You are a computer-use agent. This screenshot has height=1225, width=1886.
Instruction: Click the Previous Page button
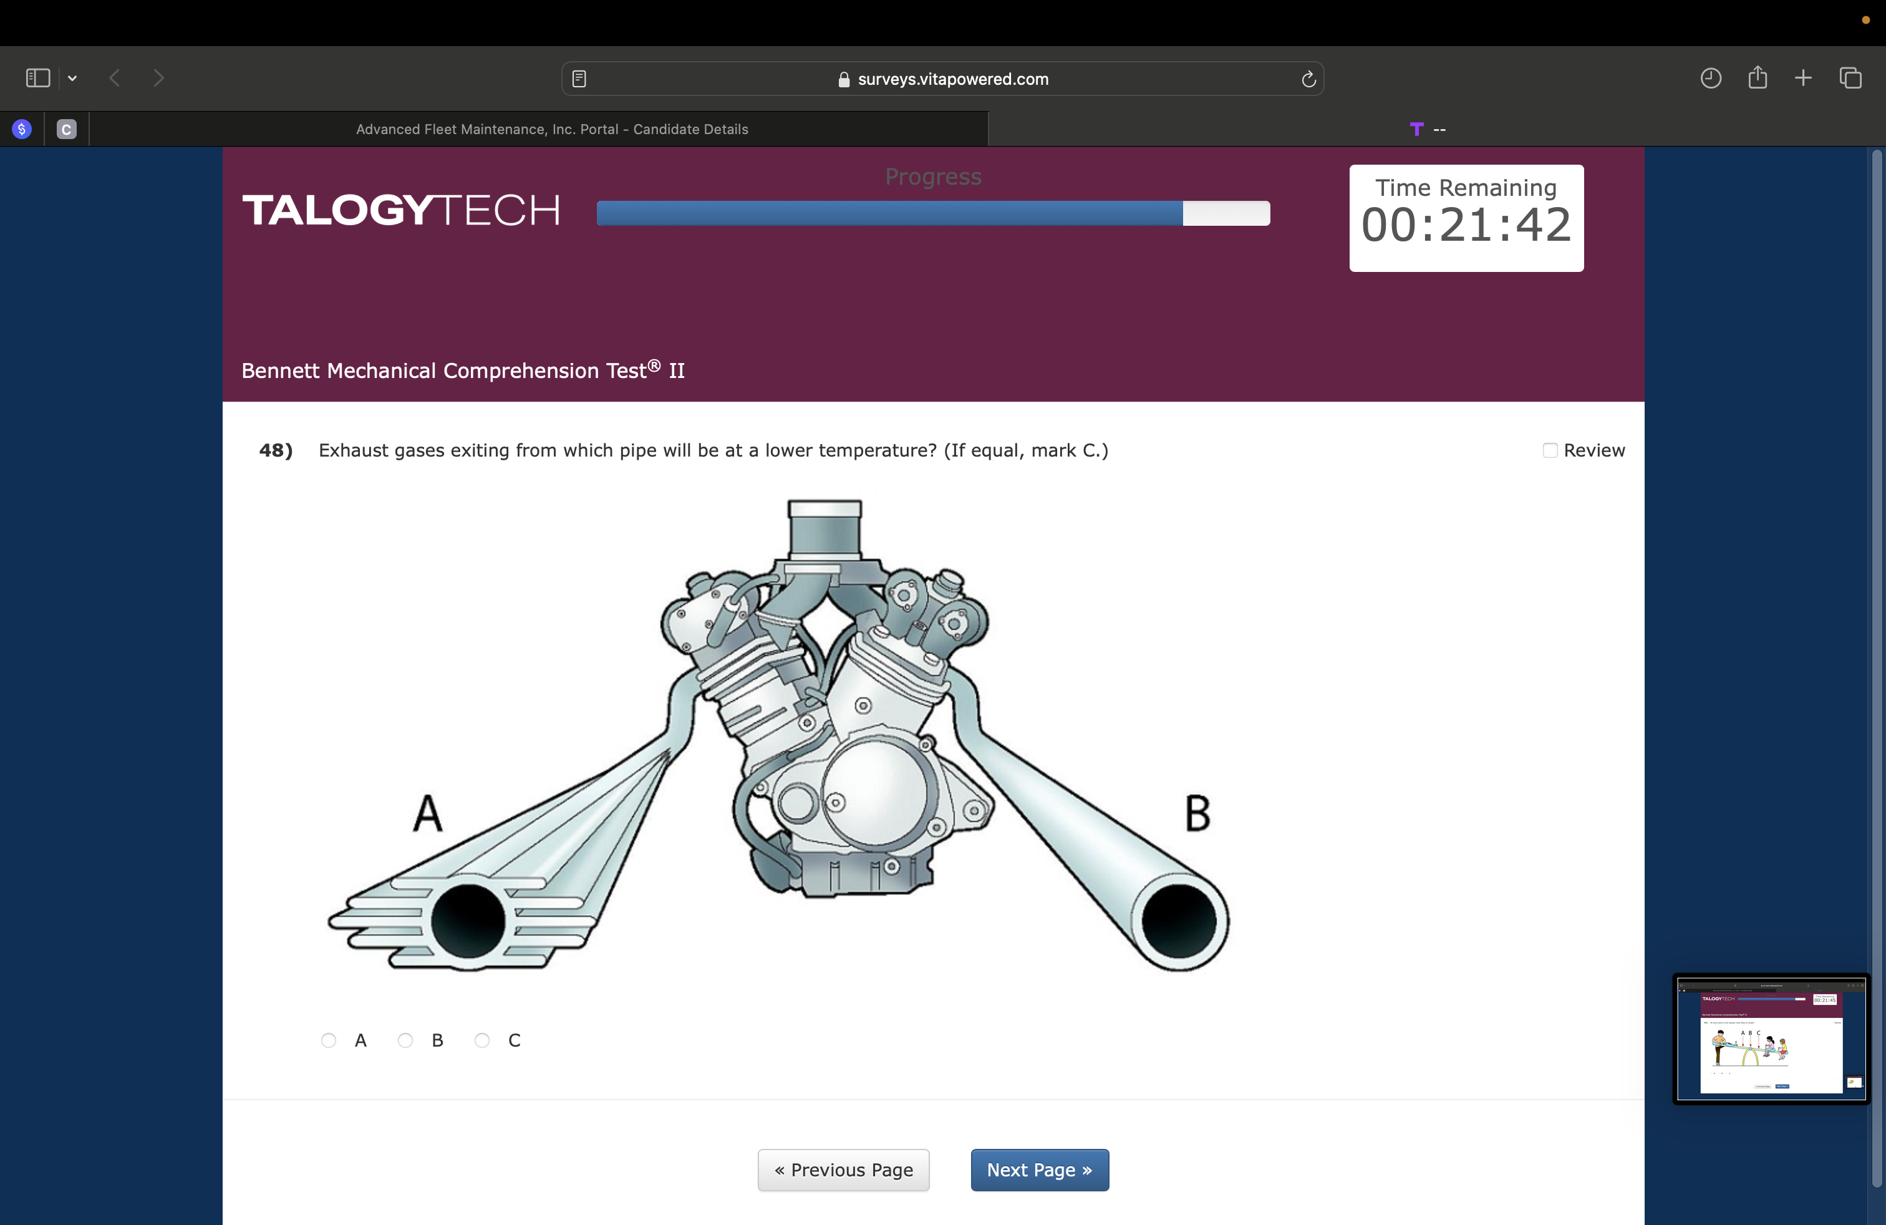[843, 1169]
